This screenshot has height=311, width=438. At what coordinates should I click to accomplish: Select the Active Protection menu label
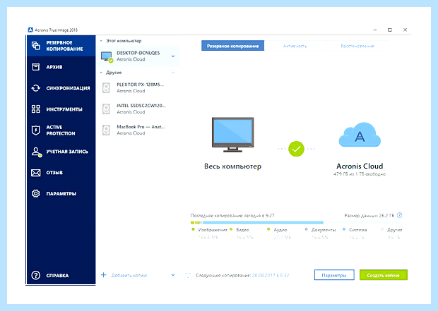tap(61, 130)
